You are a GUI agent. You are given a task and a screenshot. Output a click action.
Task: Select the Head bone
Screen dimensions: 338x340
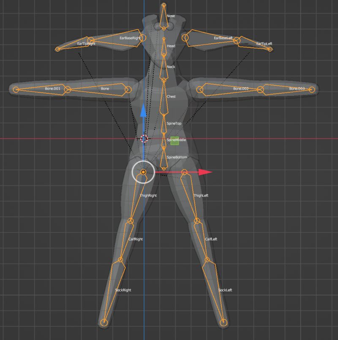[x=163, y=46]
